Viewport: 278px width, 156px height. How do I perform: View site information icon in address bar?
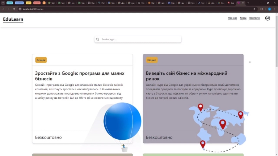(x=20, y=9)
